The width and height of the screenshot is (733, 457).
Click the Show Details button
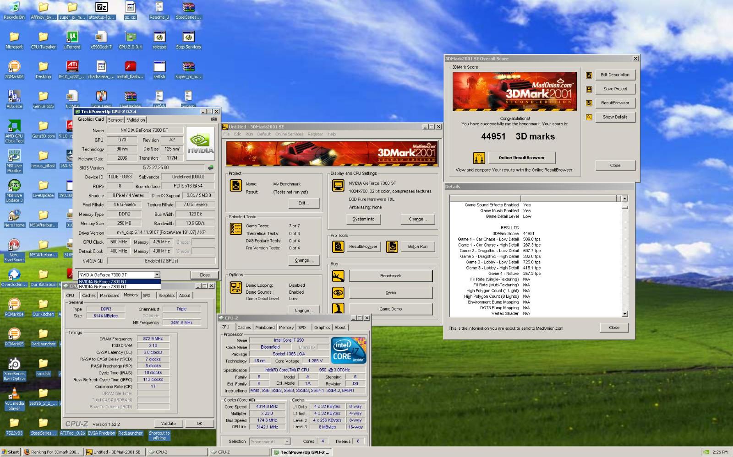(615, 117)
